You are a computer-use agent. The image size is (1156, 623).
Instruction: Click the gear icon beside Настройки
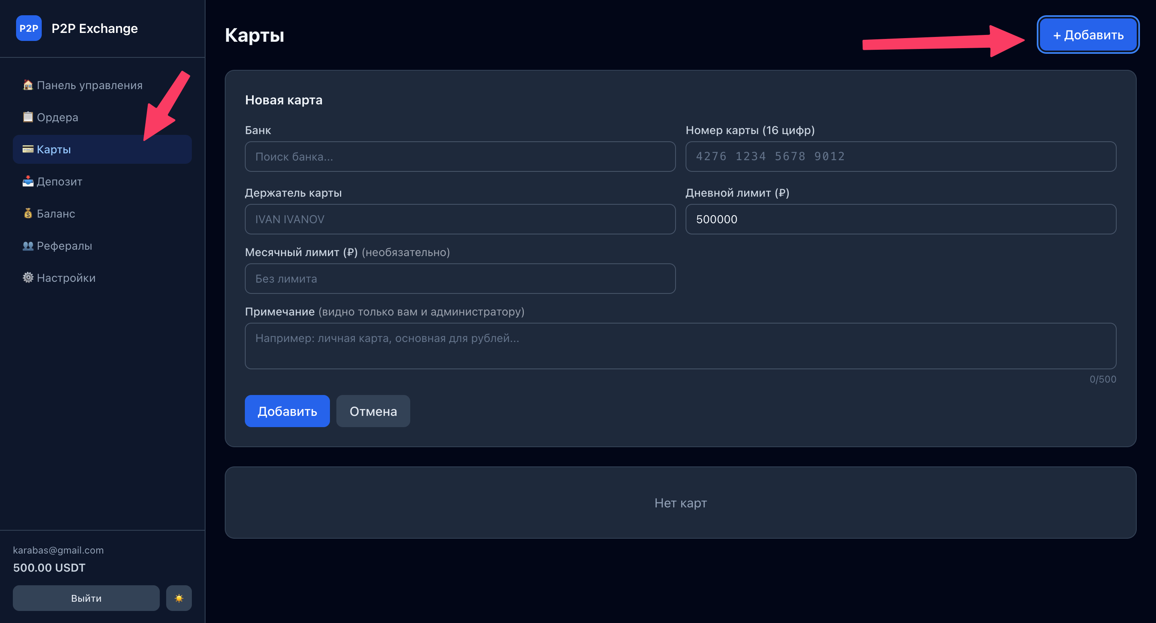click(28, 277)
